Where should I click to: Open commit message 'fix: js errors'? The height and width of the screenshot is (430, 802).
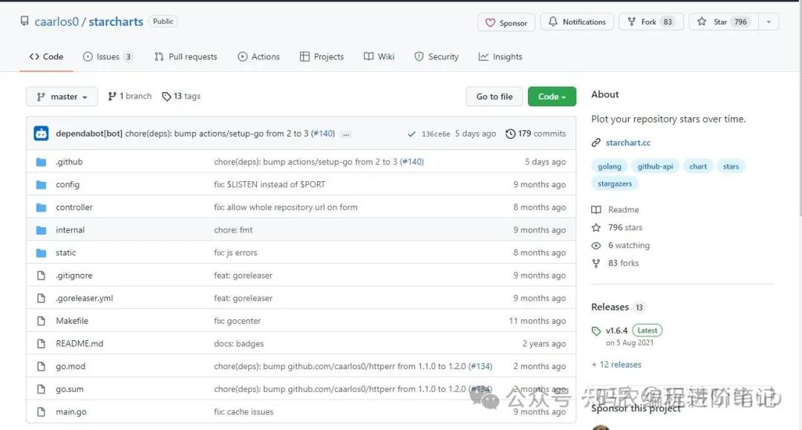[x=235, y=253]
